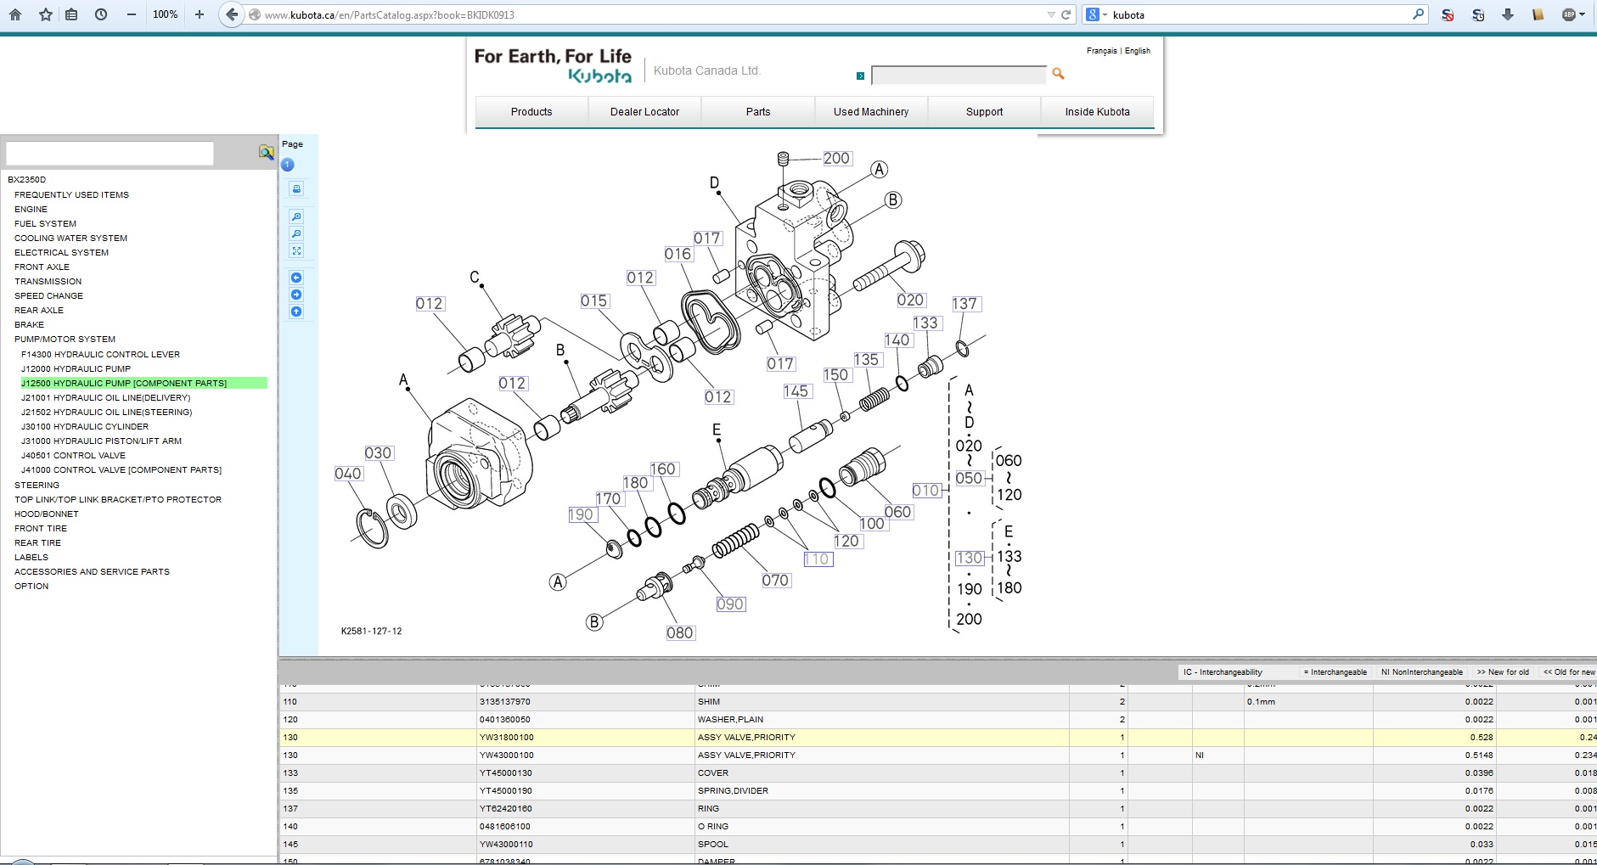Select page 1 indicator

[288, 165]
